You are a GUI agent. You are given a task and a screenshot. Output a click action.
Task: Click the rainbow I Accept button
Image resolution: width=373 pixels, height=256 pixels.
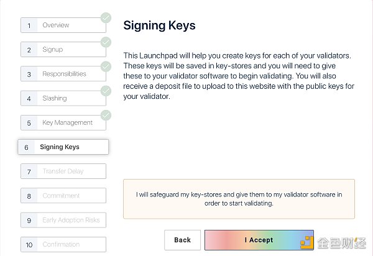(259, 240)
